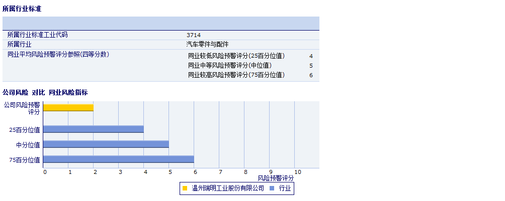
Task: Select the yellow 公司风险预警评分 bar
Action: [68, 107]
